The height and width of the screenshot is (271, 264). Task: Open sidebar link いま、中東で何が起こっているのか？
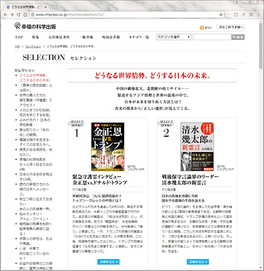point(34,253)
